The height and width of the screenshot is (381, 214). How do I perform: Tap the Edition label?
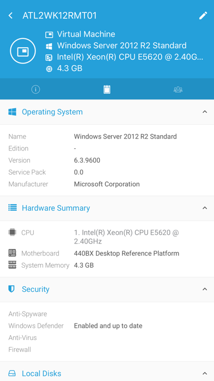pos(19,148)
